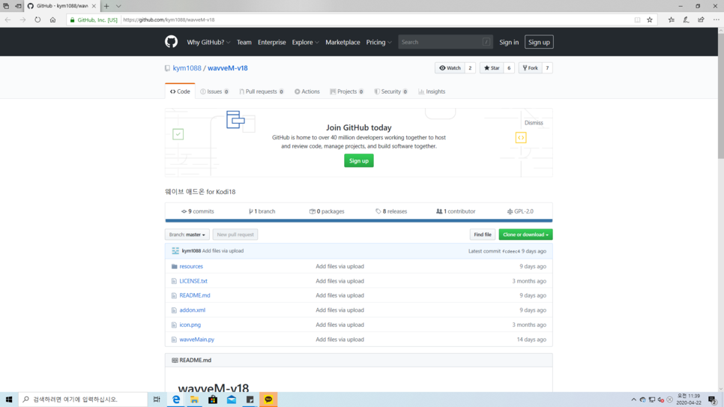This screenshot has height=407, width=724.
Task: Expand Pricing dropdown menu
Action: pyautogui.click(x=378, y=42)
